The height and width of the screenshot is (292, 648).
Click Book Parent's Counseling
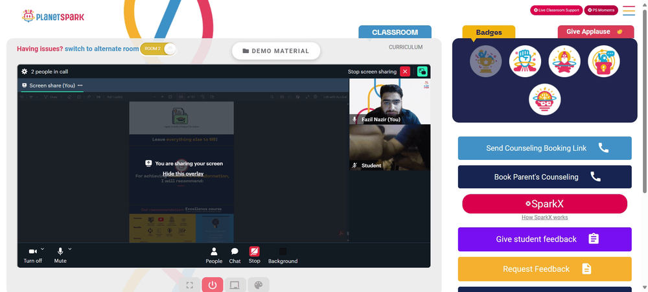(x=545, y=177)
